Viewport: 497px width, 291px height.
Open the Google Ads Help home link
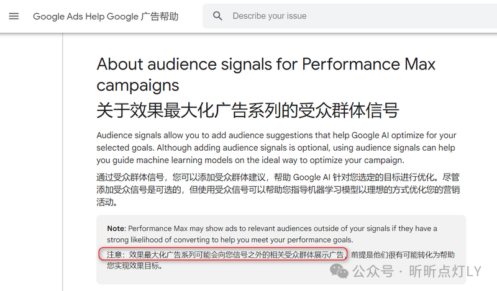coord(106,16)
